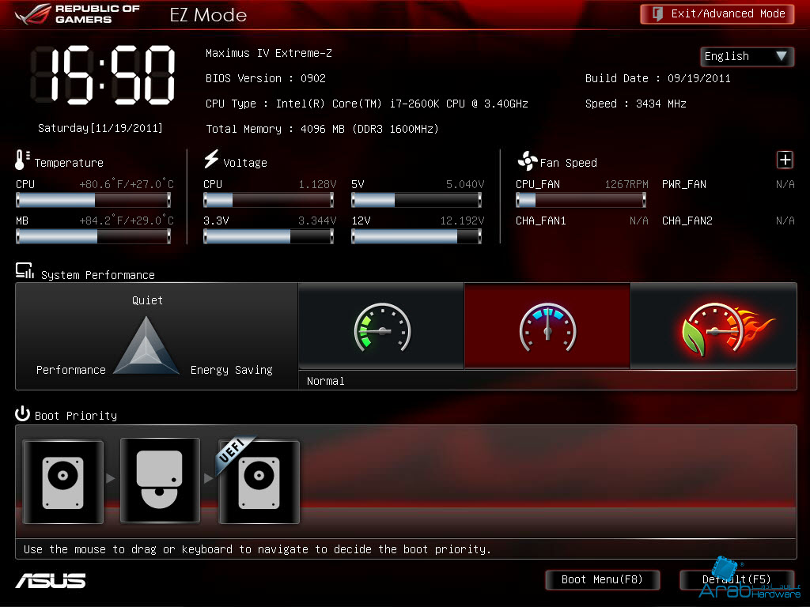Select the Normal blue gauge mode
The height and width of the screenshot is (607, 810).
[x=547, y=326]
